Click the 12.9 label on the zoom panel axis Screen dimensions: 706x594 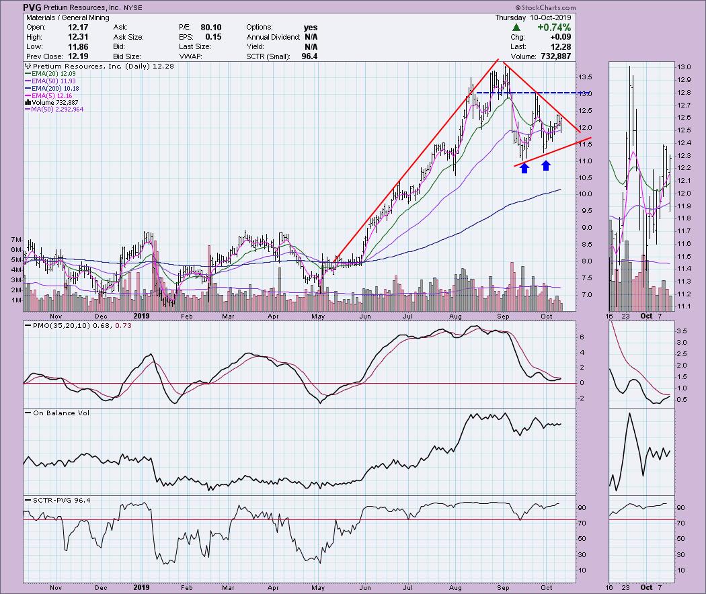pyautogui.click(x=684, y=80)
